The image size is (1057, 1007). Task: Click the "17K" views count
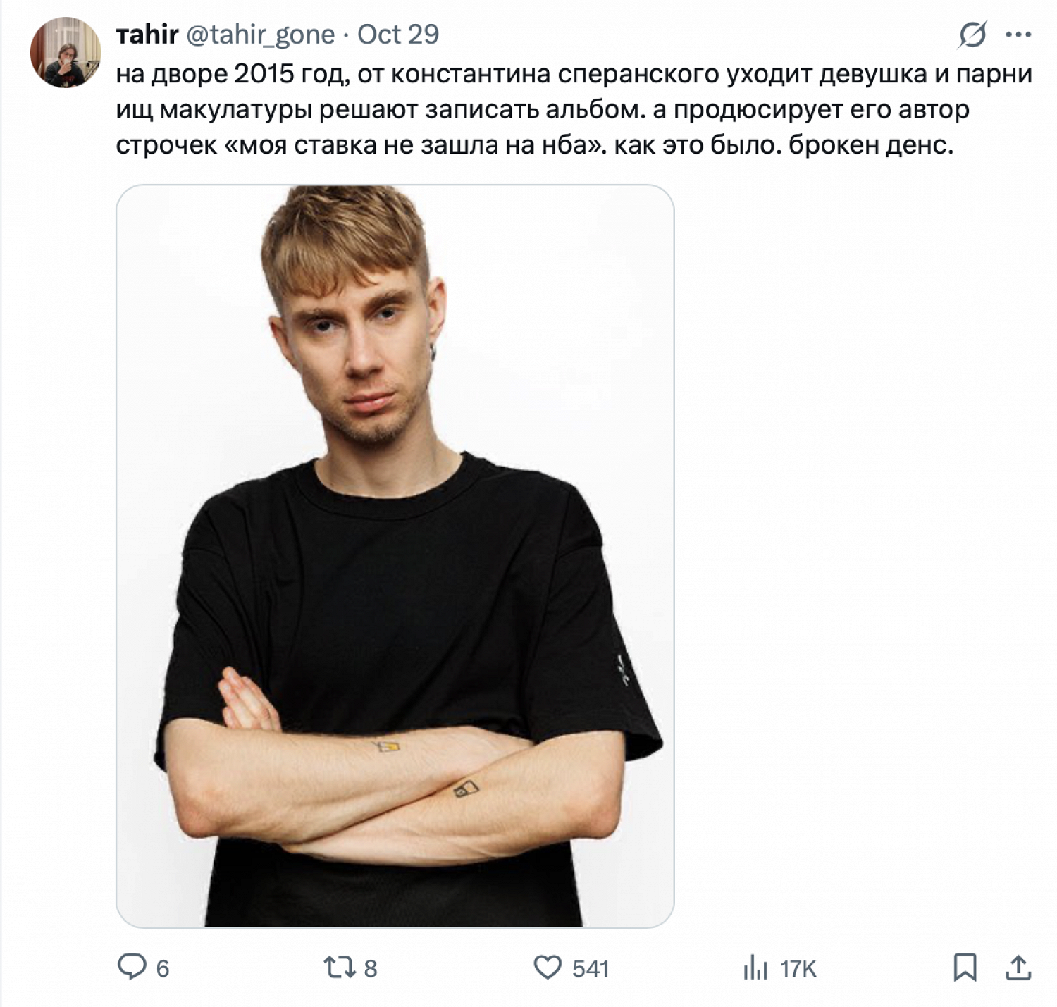click(798, 968)
